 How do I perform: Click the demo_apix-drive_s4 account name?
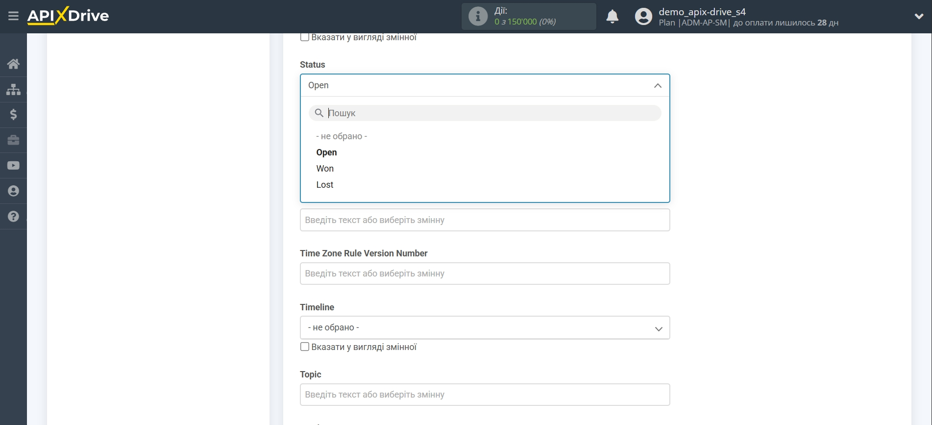[702, 12]
